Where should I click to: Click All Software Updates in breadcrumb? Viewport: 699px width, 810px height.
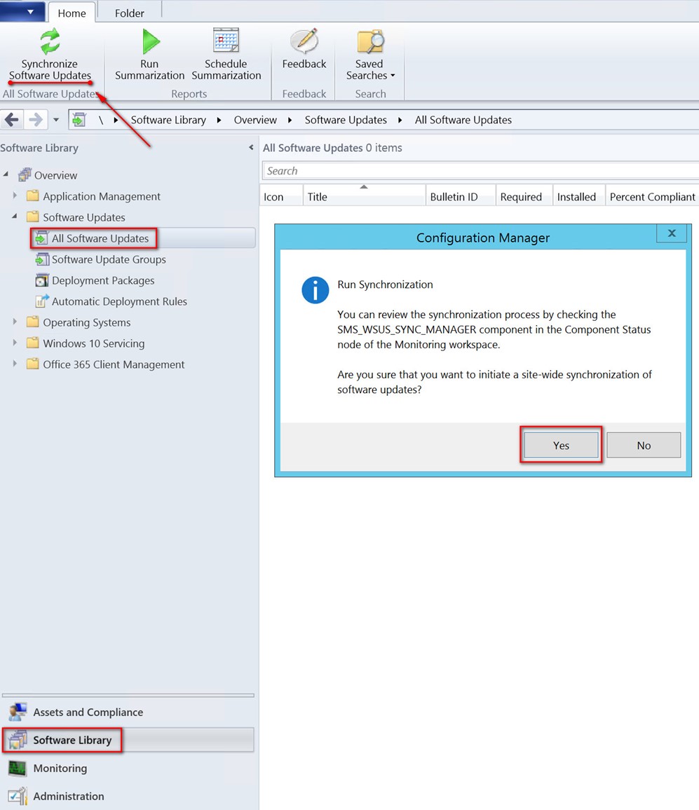click(463, 120)
